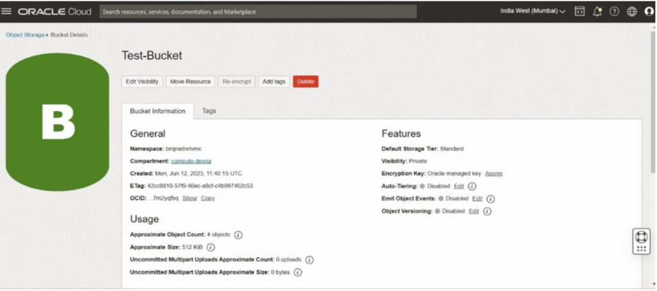Click the search resources and services field
The image size is (657, 291).
[x=258, y=12]
